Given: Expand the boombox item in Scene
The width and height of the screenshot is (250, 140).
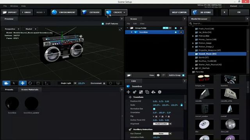Looking at the screenshot, I should point(132,32).
